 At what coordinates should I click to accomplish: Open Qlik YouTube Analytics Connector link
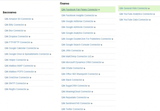[136, 14]
